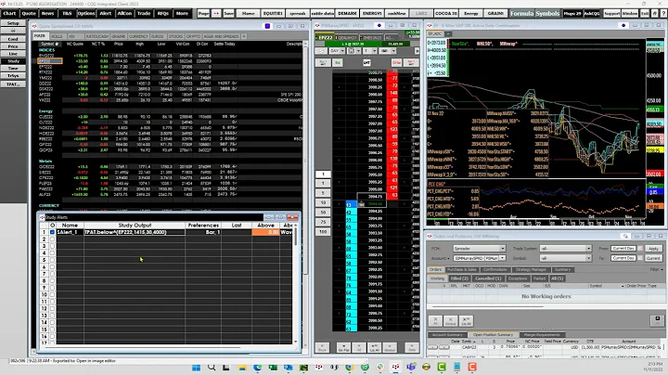Click the Options toolbar button
The height and width of the screenshot is (375, 668).
86,13
